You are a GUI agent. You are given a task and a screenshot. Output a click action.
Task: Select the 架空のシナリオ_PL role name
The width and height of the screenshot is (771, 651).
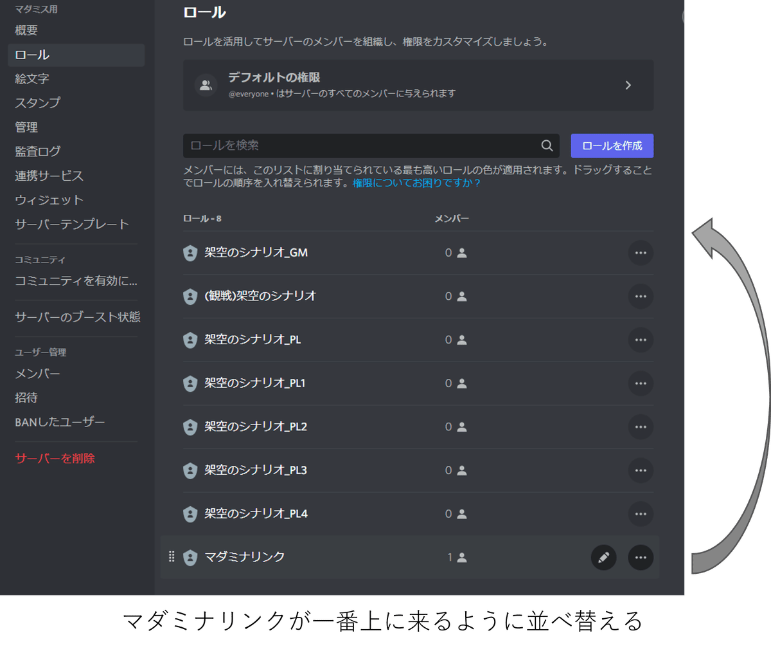pyautogui.click(x=253, y=340)
